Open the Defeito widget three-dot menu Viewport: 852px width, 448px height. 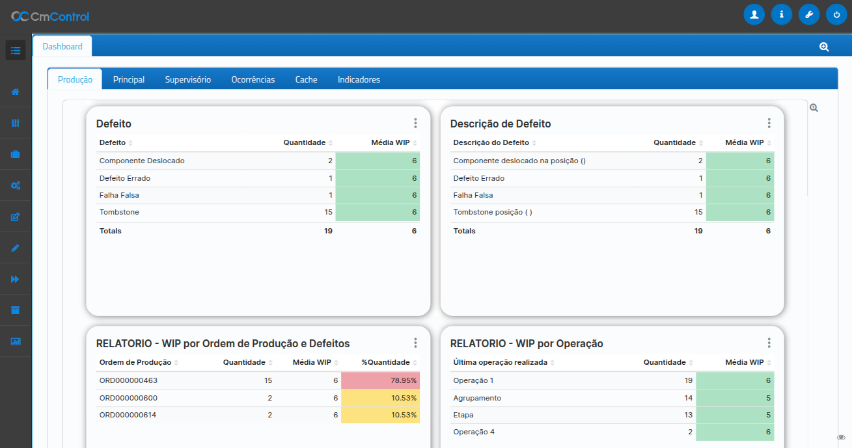pos(415,123)
